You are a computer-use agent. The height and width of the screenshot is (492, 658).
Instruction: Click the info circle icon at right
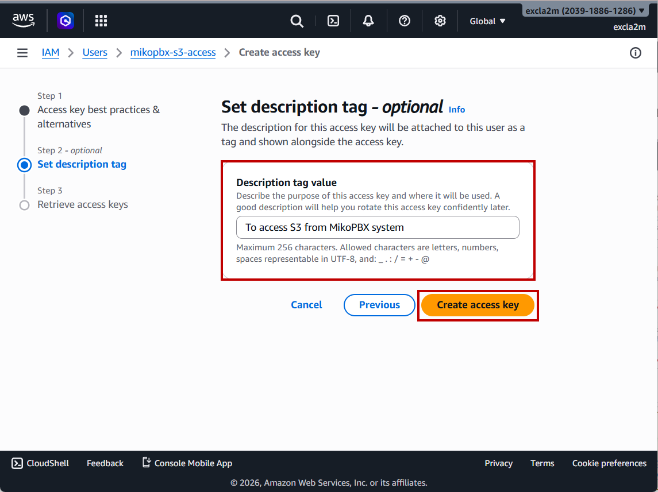(x=636, y=53)
